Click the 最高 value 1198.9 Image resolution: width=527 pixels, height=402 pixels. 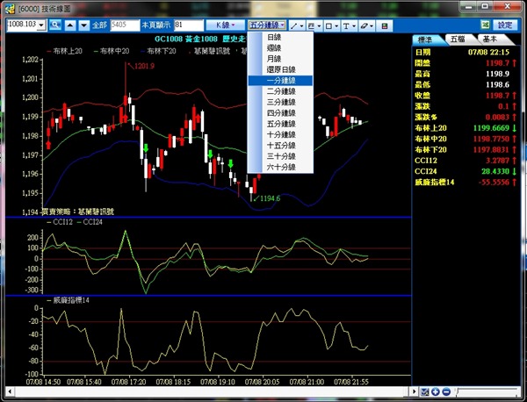[497, 74]
